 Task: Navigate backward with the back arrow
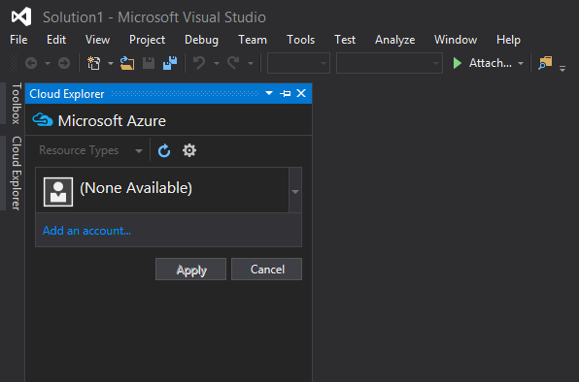31,63
